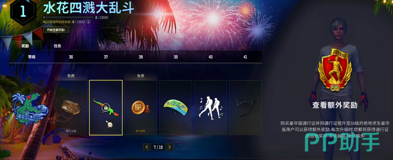
Task: Select the dancing emote reward icon
Action: [210, 108]
